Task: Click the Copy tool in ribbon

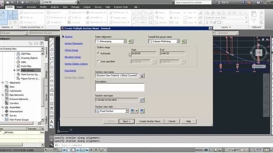Action: pyautogui.click(x=160, y=17)
